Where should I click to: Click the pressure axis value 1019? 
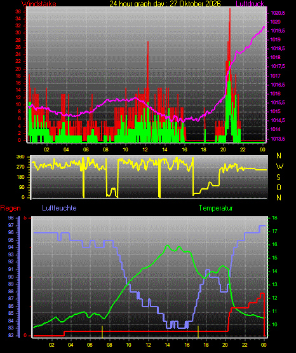pos(276,40)
